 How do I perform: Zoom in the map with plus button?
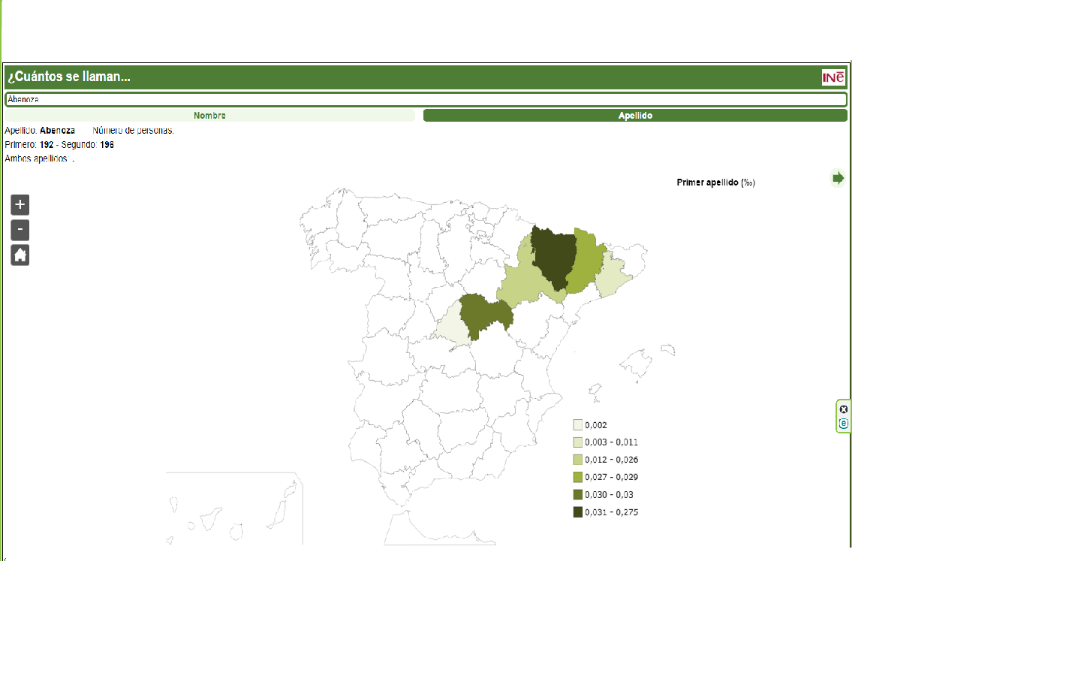coord(20,204)
